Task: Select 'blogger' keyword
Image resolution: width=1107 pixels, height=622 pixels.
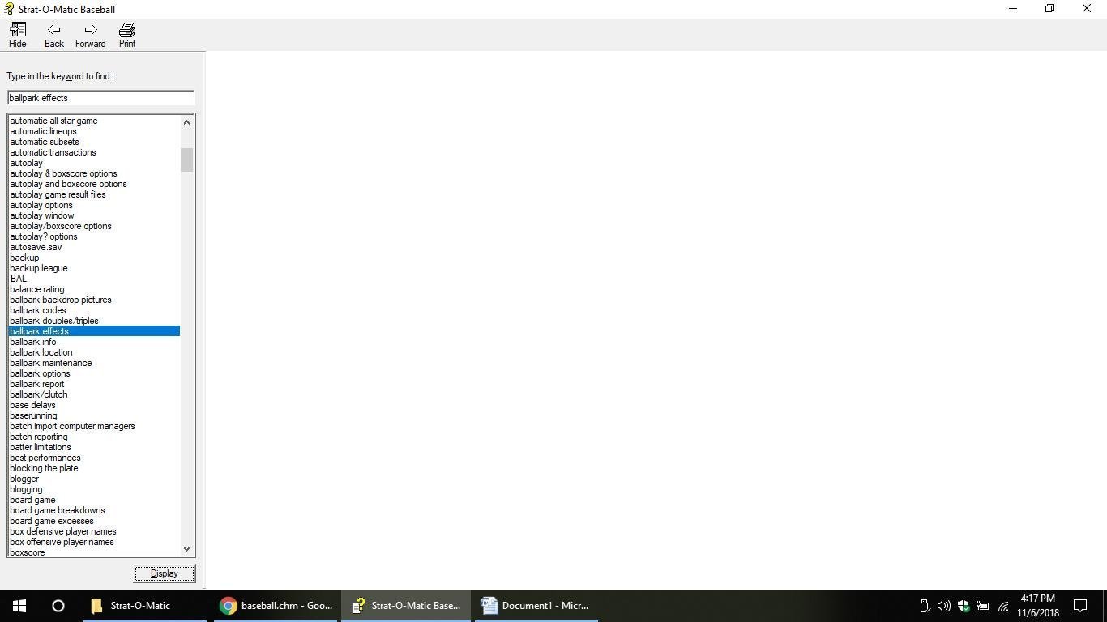Action: click(x=24, y=479)
